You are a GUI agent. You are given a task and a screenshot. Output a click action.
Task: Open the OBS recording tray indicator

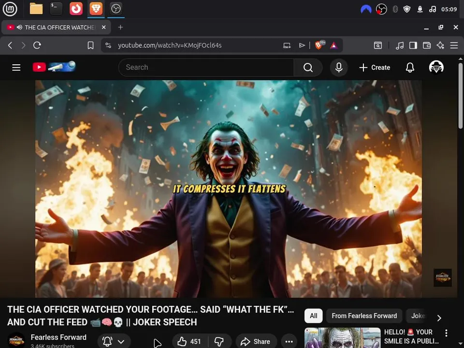(381, 9)
